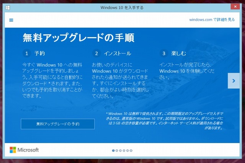Viewport: 245px width, 163px height.
Task: Click the window title Windows 10 を入手する
Action: tap(122, 8)
